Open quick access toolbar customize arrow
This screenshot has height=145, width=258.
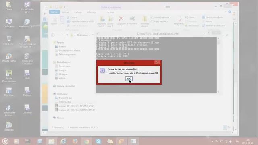[x=64, y=7]
